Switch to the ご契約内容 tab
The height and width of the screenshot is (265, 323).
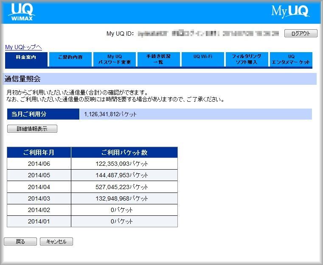(70, 59)
